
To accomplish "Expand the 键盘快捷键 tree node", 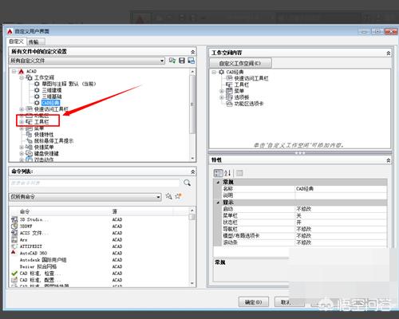I will (x=22, y=154).
